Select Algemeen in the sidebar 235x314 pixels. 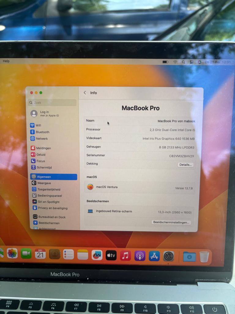[x=54, y=177]
